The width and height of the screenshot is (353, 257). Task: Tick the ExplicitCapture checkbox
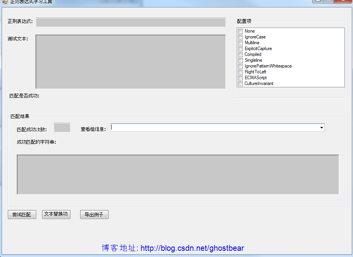pos(240,49)
